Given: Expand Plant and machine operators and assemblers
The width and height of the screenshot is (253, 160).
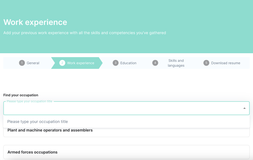Looking at the screenshot, I should (x=127, y=131).
